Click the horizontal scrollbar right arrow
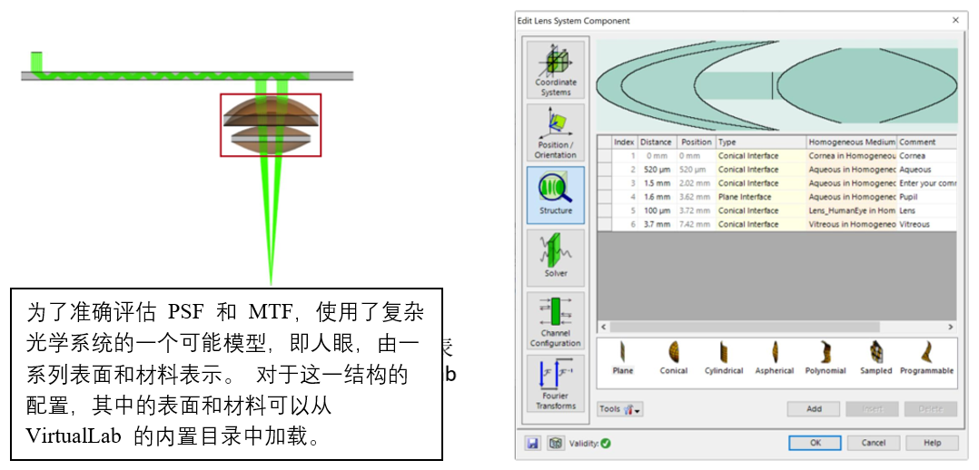Screen dimensions: 979x470 pyautogui.click(x=951, y=327)
